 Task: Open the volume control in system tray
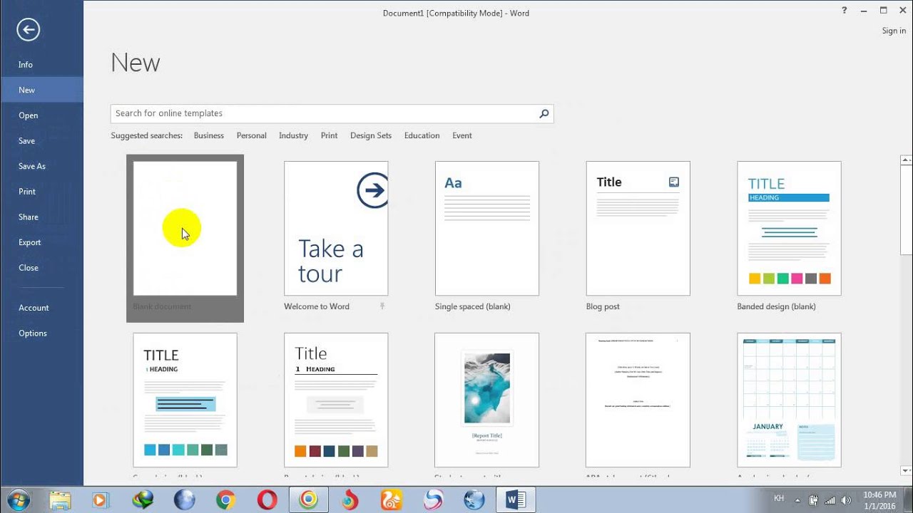847,500
